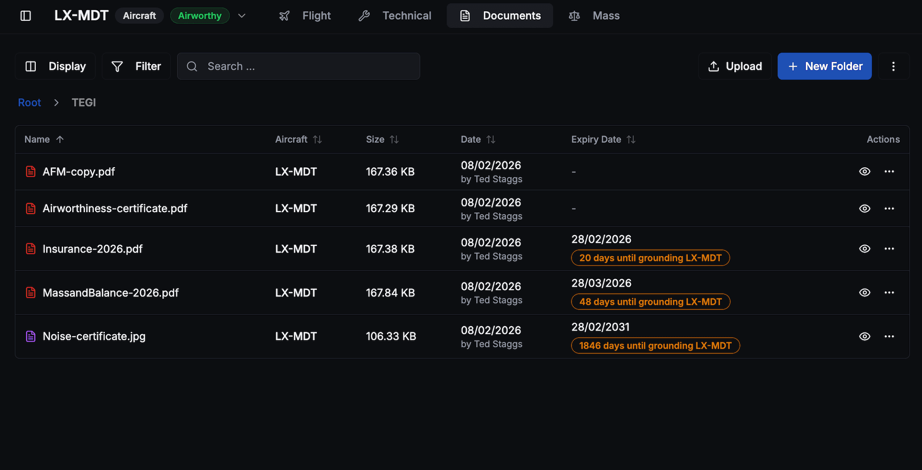Select the Technical wrench icon
This screenshot has width=922, height=470.
point(364,15)
